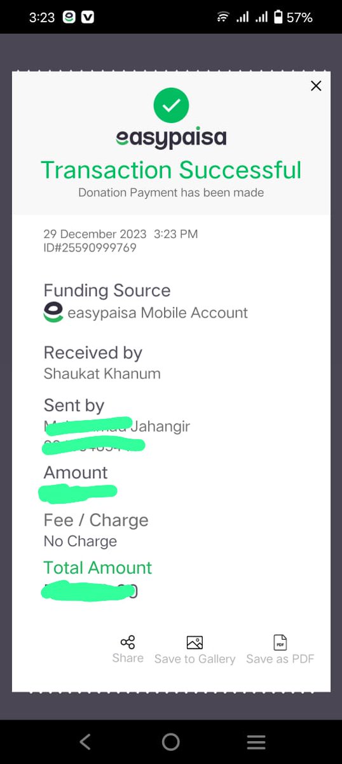Tap the Save to Gallery image icon
This screenshot has height=764, width=342.
point(195,642)
